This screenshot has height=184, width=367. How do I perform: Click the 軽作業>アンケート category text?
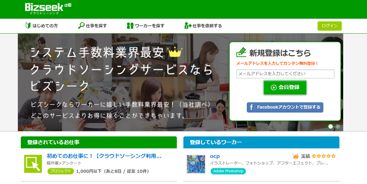pyautogui.click(x=64, y=163)
